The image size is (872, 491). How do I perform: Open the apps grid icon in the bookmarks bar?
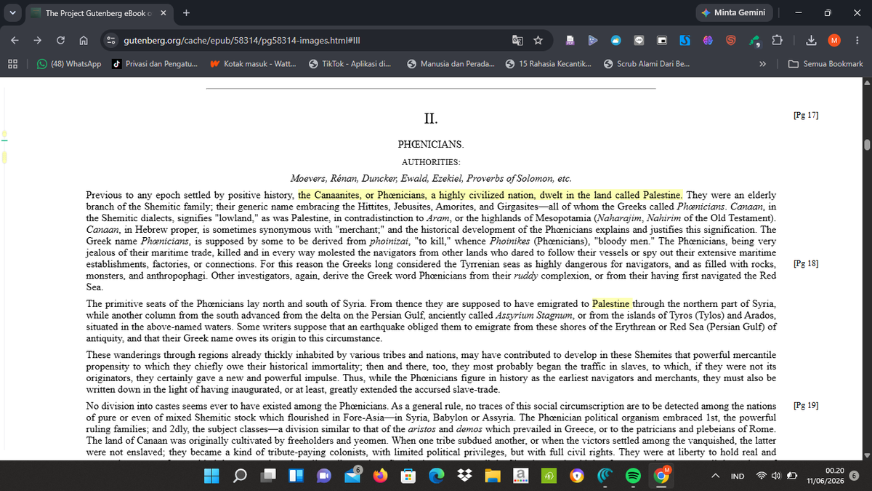click(13, 64)
